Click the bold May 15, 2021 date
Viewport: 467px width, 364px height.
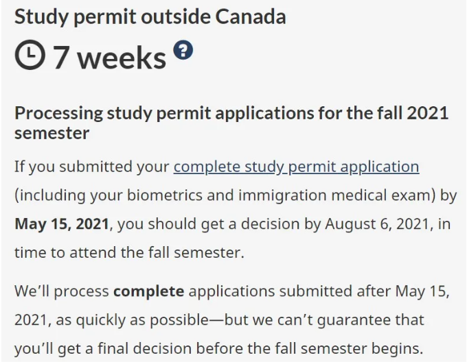[x=62, y=224]
